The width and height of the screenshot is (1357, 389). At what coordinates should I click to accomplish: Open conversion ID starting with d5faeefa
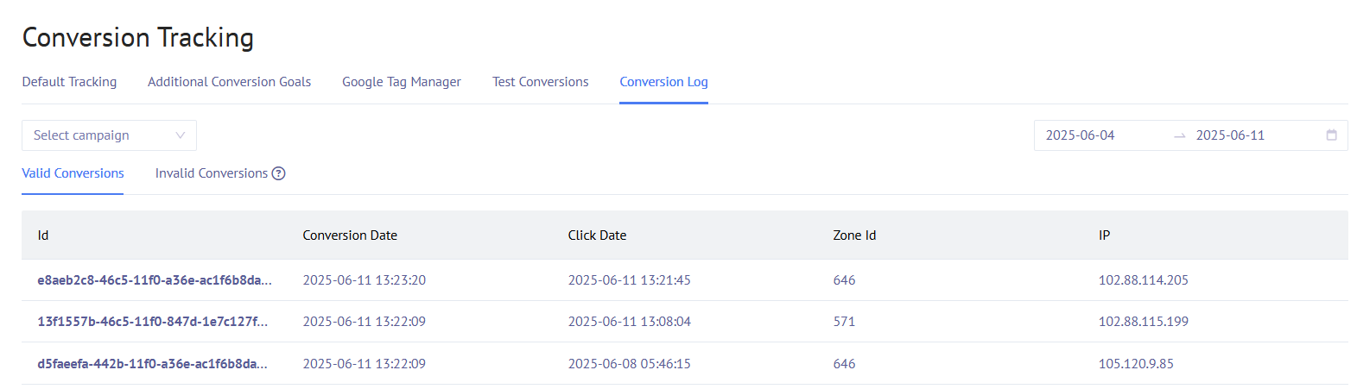coord(152,364)
